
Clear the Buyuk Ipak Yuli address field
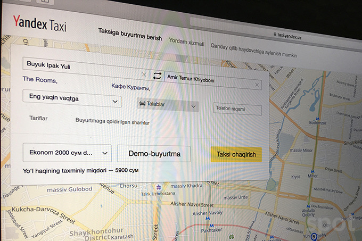[144, 74]
